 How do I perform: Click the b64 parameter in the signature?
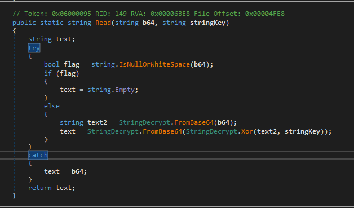149,23
